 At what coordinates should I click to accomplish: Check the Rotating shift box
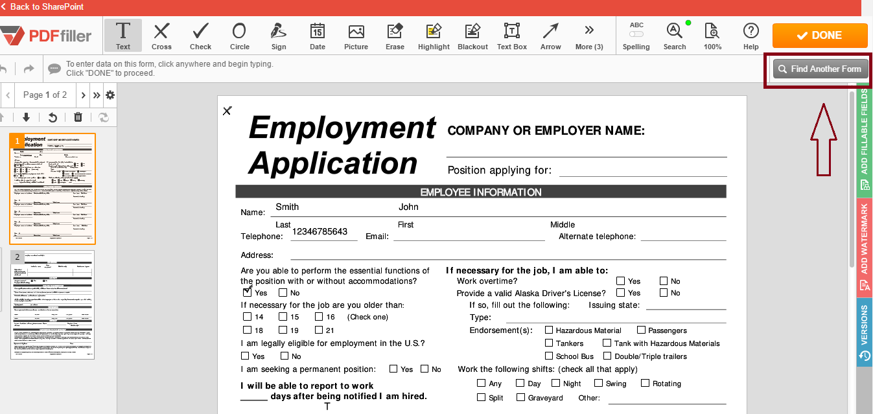645,383
